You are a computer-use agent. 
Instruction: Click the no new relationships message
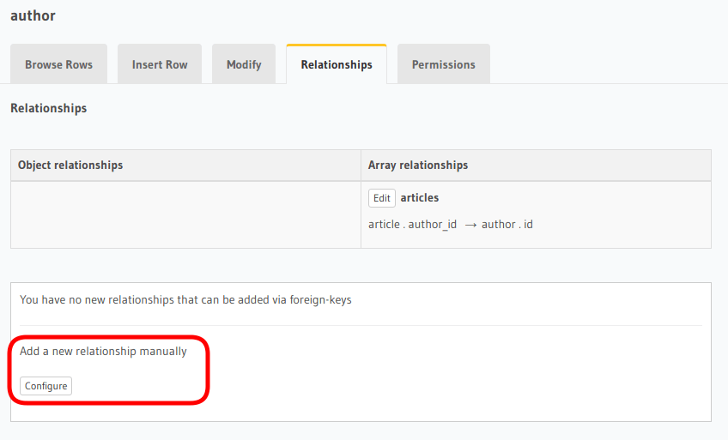click(185, 300)
